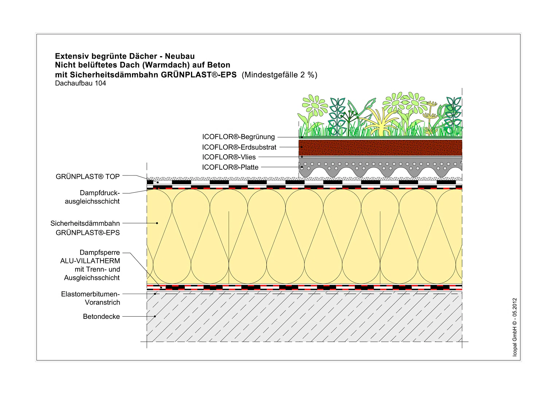Click the label "ICOFLOR®-Vlies"

click(229, 157)
